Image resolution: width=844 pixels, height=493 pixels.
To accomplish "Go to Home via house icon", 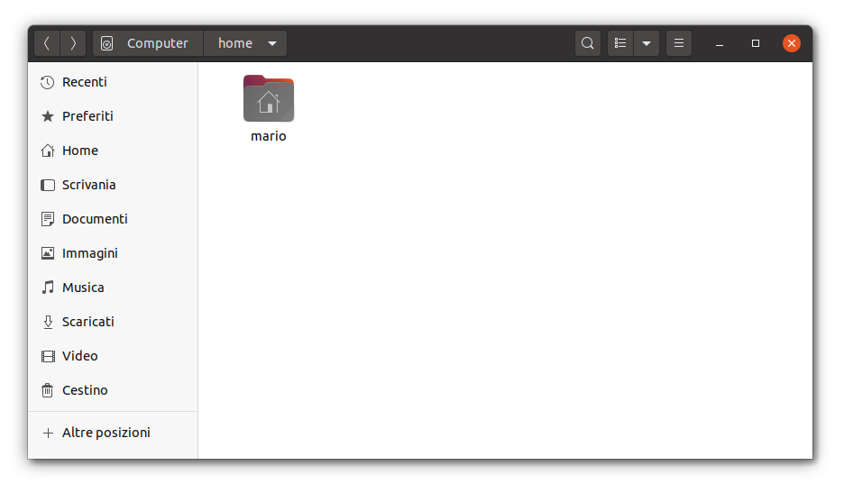I will pos(48,151).
